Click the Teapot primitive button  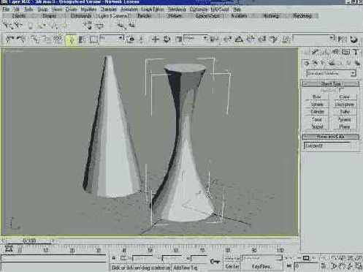(316, 126)
